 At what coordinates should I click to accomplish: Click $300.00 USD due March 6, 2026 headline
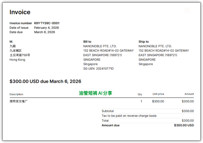(x=45, y=82)
